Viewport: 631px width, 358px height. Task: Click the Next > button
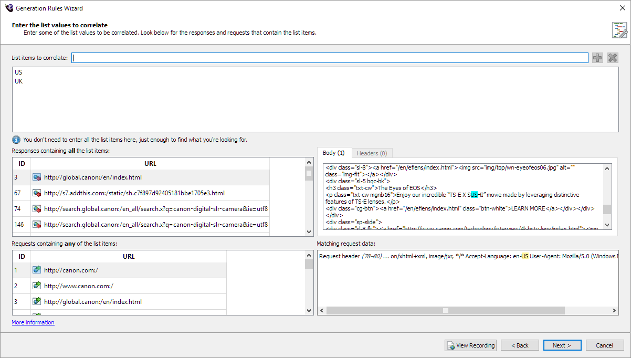[562, 345]
